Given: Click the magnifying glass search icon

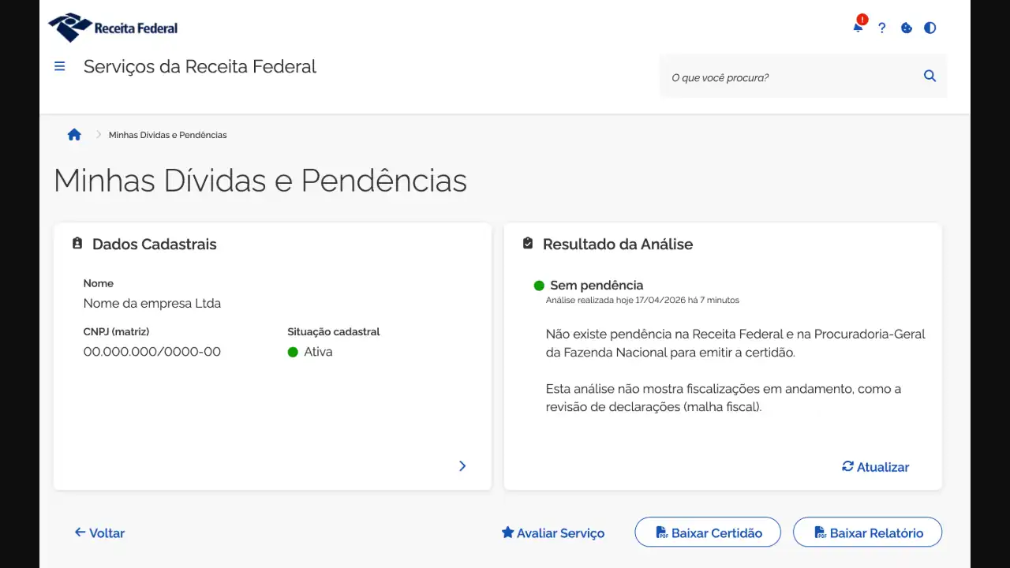Looking at the screenshot, I should click(930, 76).
